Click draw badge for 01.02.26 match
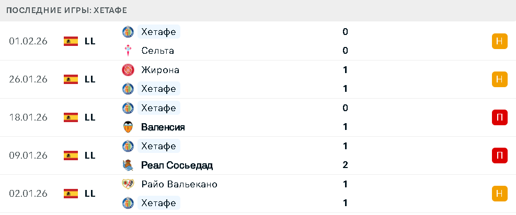 pos(499,41)
